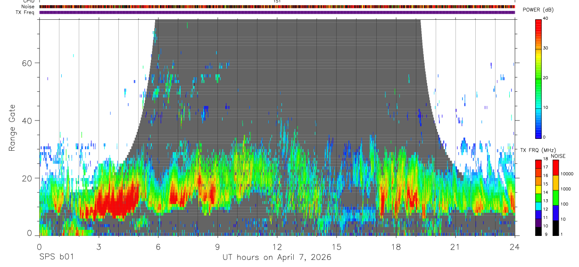Click the NOISE color legend bar
Viewport: 579px width, 267px height.
(555, 197)
